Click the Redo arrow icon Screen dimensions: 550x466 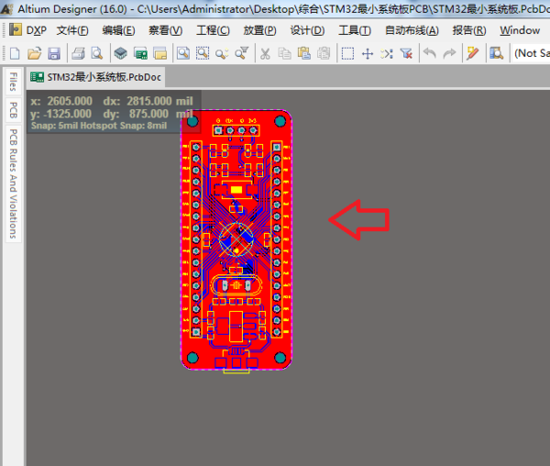(449, 54)
